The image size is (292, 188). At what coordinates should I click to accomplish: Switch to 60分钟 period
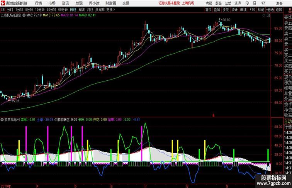pyautogui.click(x=63, y=10)
